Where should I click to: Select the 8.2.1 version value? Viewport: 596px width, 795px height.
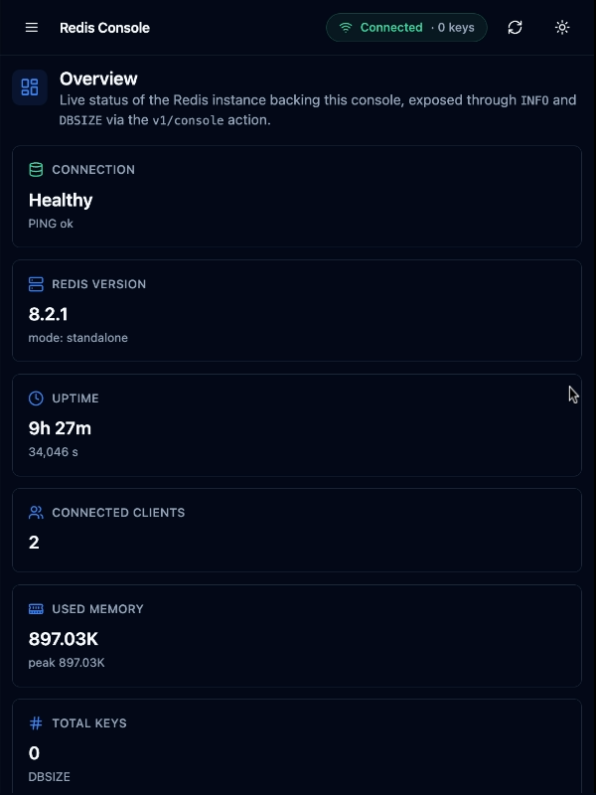(x=48, y=314)
